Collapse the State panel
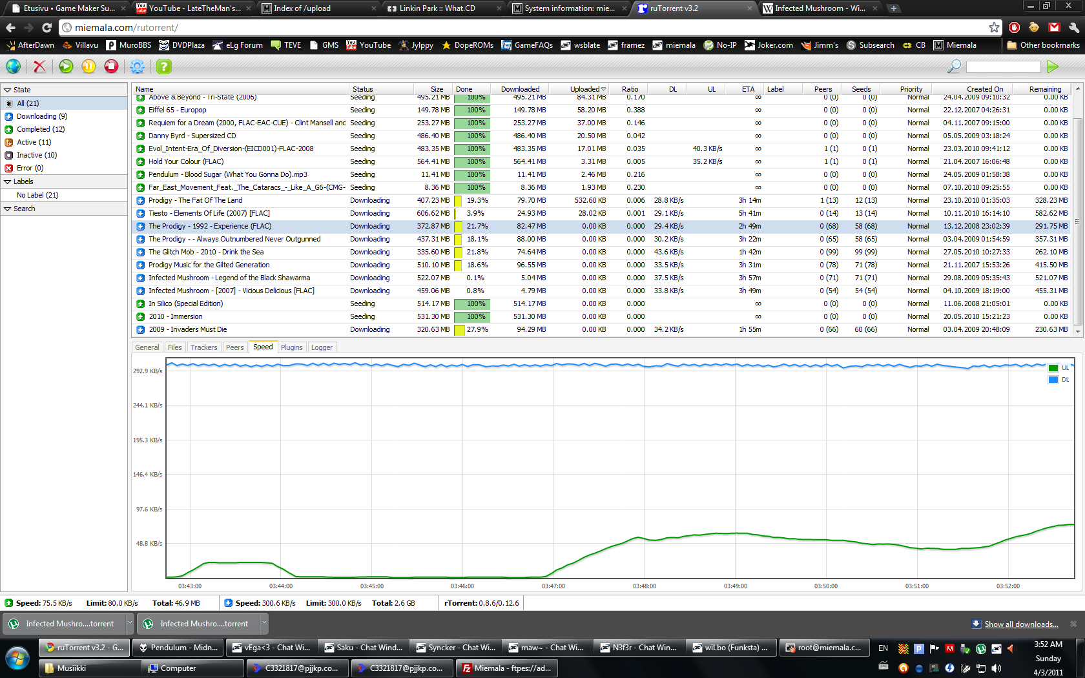 pos(8,90)
